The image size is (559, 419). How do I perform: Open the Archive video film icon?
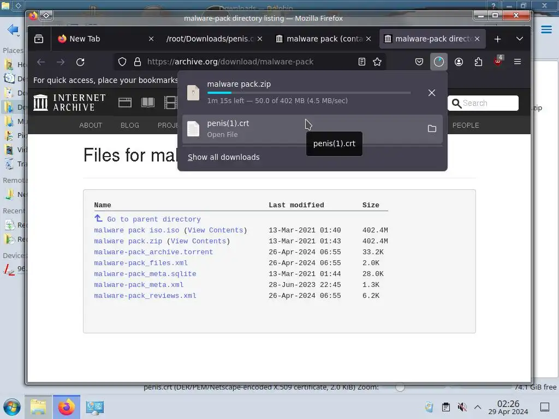point(171,103)
